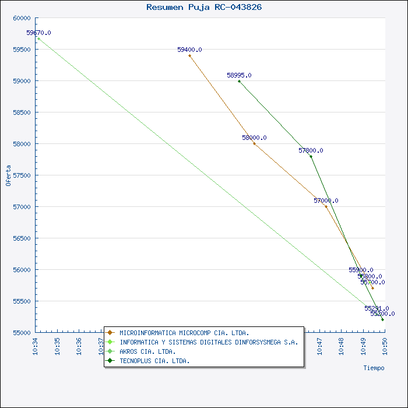Click the MICROINFORMATICA orange diamond legend marker
The height and width of the screenshot is (408, 408).
110,333
